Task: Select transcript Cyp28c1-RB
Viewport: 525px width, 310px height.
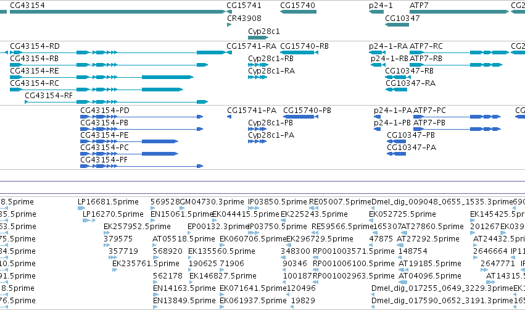Action: coord(258,65)
